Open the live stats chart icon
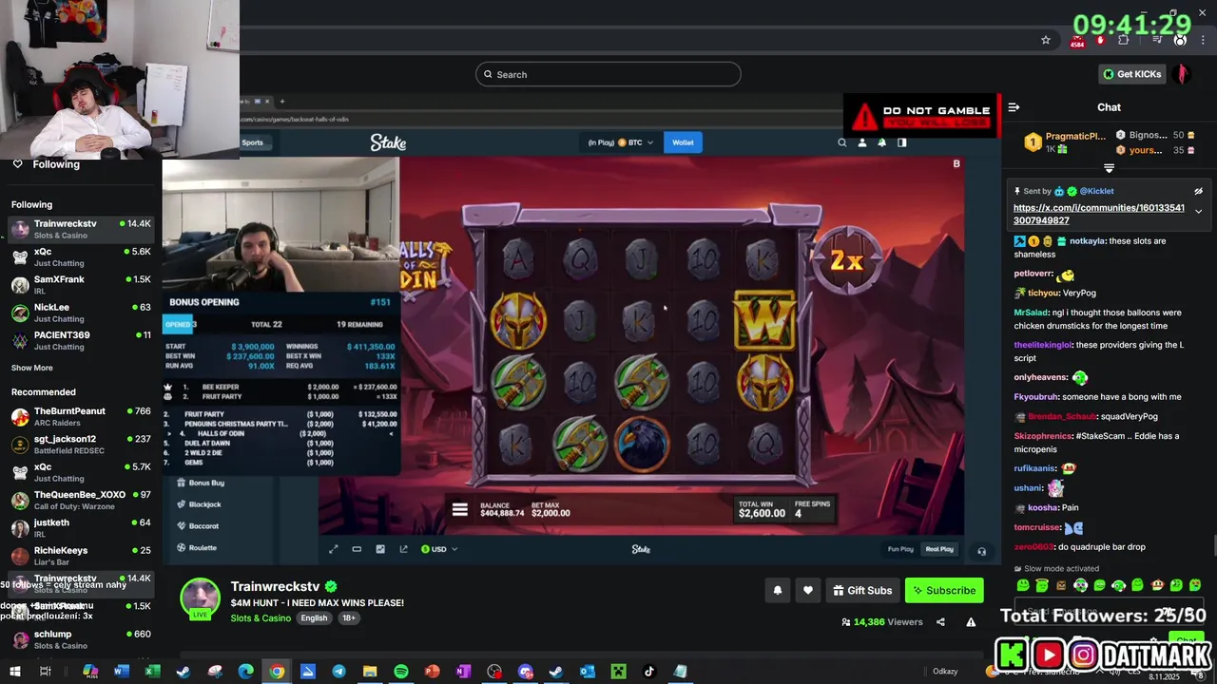This screenshot has height=684, width=1217. tap(380, 549)
